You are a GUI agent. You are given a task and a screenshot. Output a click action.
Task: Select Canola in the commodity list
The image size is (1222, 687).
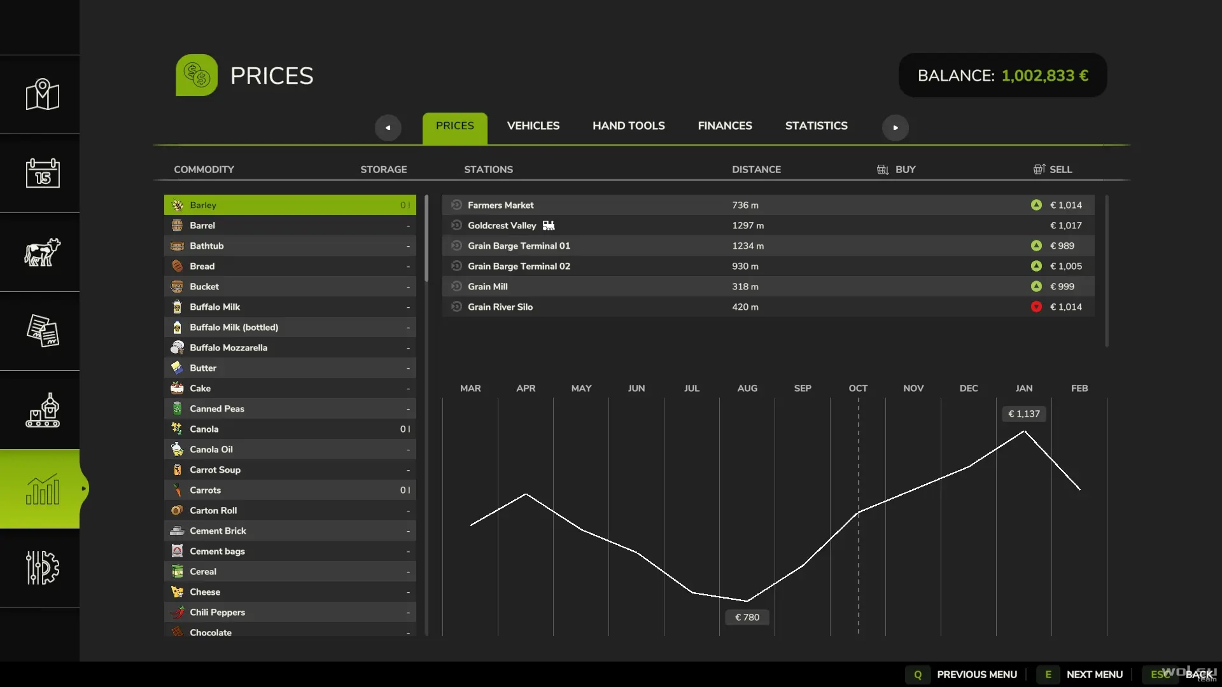coord(290,429)
